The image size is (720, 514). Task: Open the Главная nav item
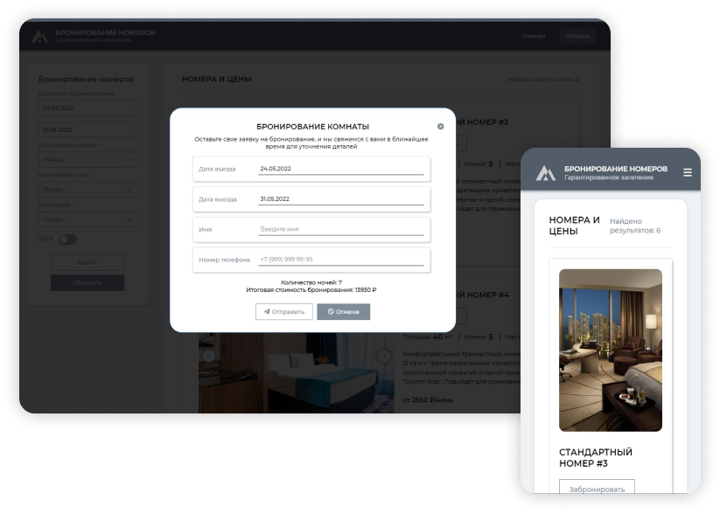(533, 36)
